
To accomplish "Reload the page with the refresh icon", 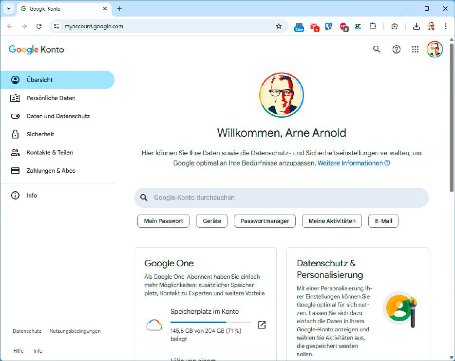I will (x=39, y=26).
